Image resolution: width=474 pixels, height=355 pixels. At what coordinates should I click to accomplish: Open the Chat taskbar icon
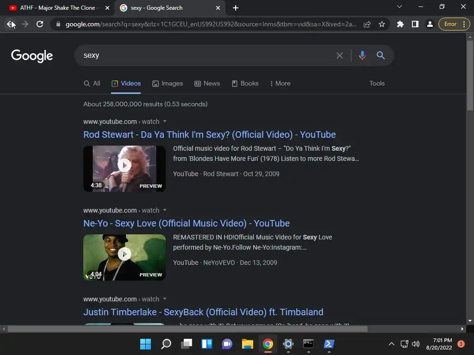coord(227,344)
